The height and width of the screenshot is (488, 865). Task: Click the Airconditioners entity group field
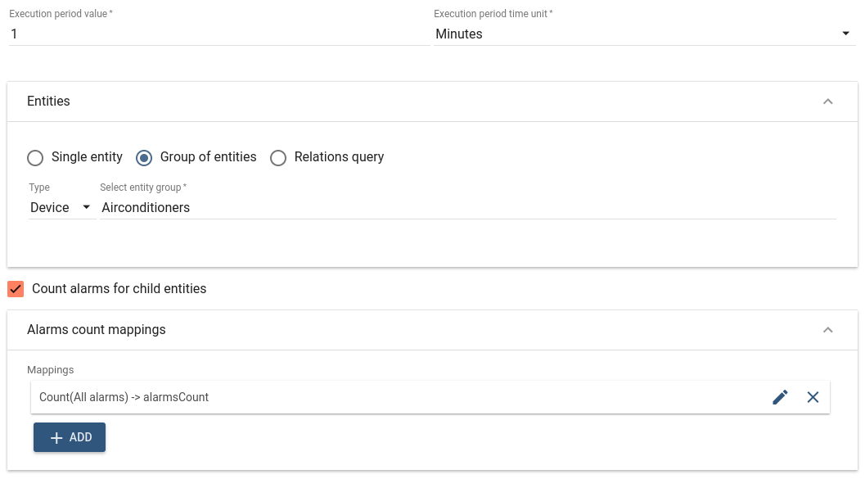[468, 208]
